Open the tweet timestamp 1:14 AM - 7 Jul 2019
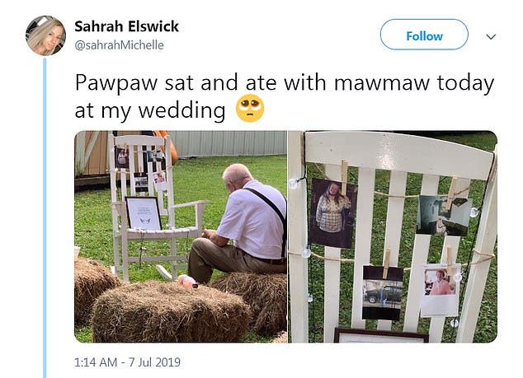The image size is (523, 378). 127,362
